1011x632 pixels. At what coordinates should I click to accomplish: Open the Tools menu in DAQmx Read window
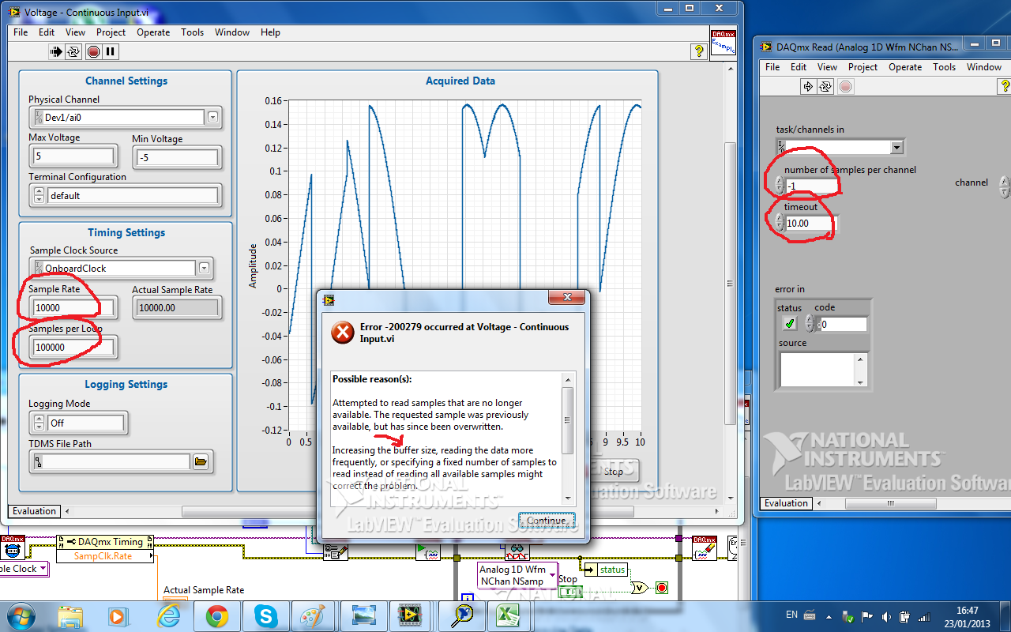point(944,67)
